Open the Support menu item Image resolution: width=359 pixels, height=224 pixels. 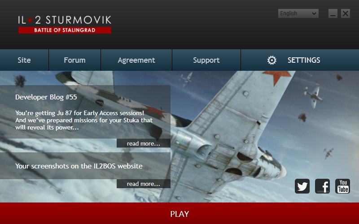pyautogui.click(x=206, y=60)
